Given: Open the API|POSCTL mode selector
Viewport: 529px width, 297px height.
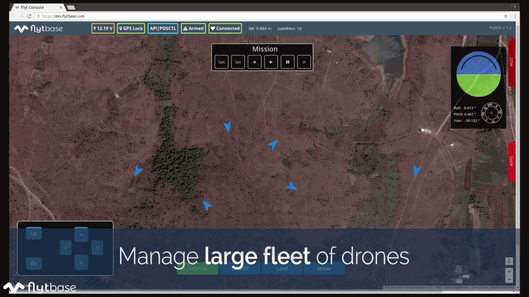Looking at the screenshot, I should (162, 28).
